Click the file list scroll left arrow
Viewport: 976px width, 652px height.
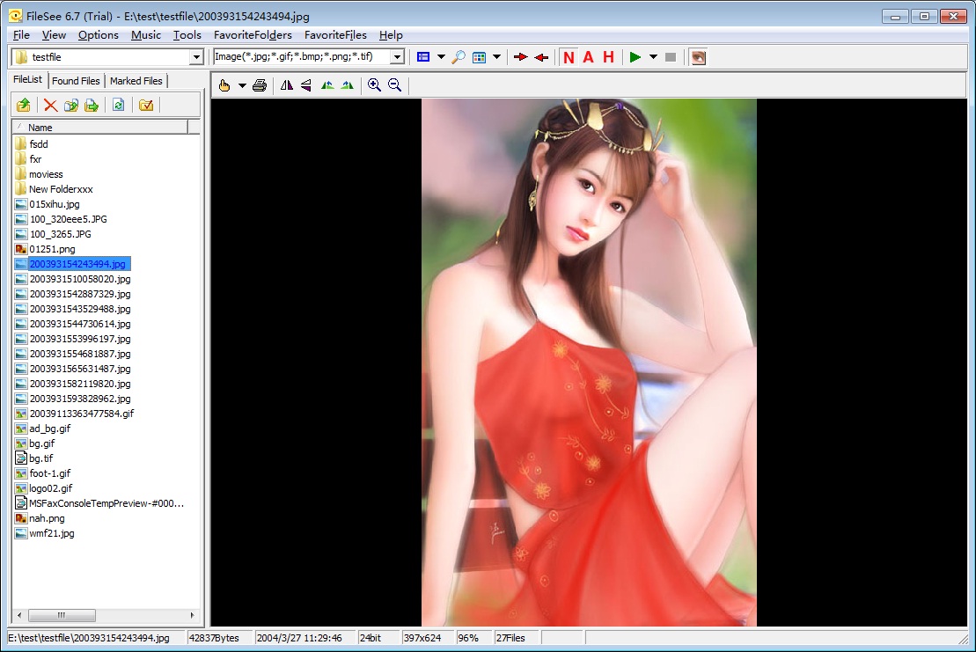tap(19, 615)
